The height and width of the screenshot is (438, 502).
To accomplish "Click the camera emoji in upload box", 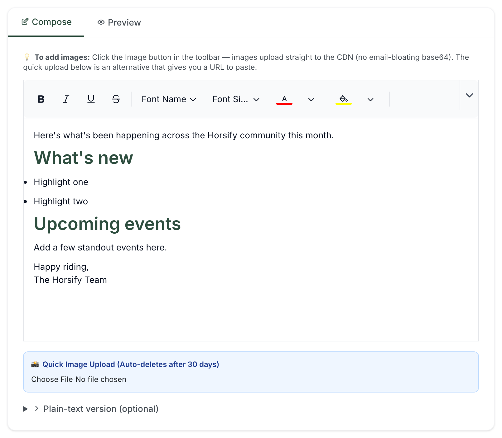I will coord(35,364).
